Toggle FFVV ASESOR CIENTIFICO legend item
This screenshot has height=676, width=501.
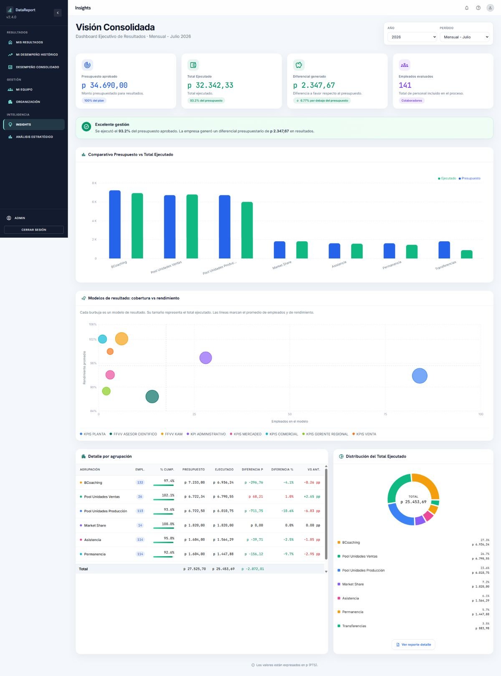point(133,434)
